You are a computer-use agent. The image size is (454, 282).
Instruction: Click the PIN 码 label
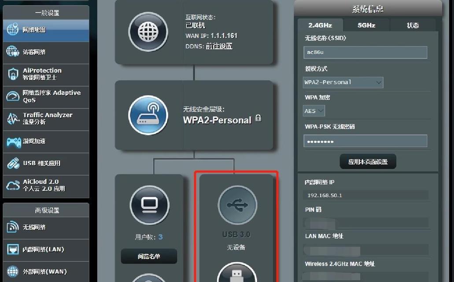[x=313, y=210]
